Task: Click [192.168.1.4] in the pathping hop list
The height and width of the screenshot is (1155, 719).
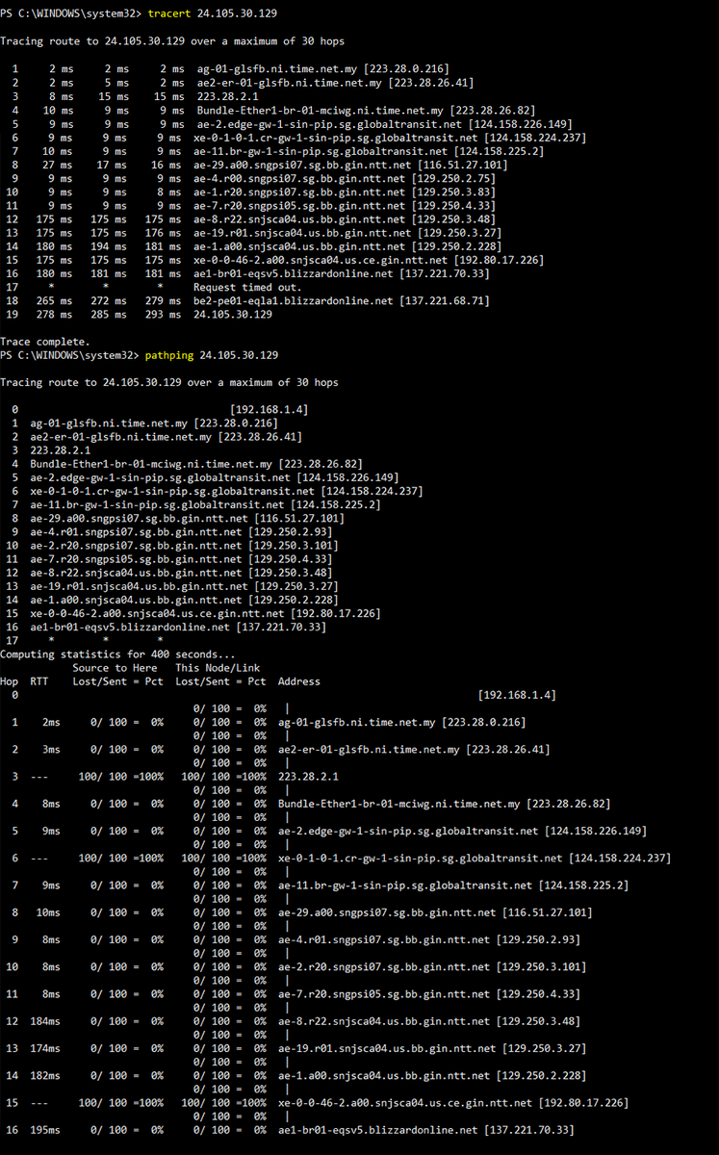Action: tap(269, 410)
